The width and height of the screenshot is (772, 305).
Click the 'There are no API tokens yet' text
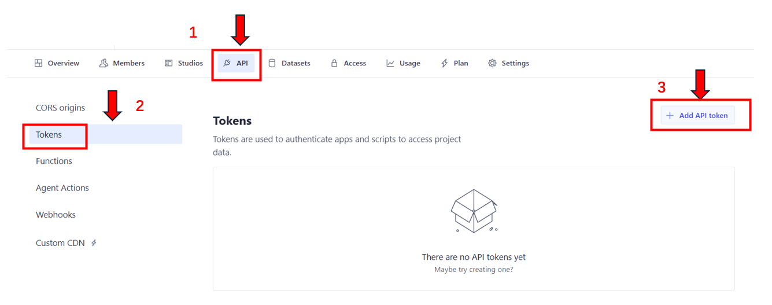474,257
